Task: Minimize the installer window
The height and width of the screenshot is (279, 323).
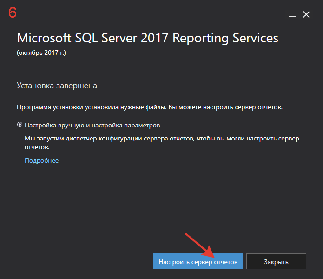Action: (x=292, y=15)
